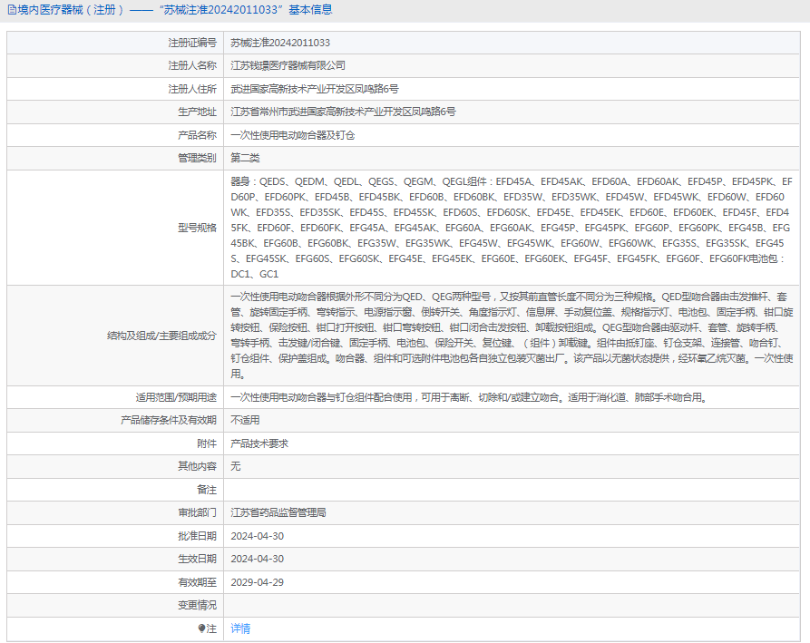Click the 注册人住所 label
The height and width of the screenshot is (643, 810).
(192, 89)
